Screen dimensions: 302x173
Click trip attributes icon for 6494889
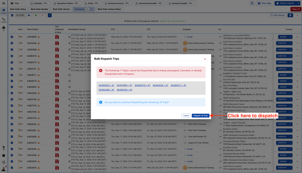(x=57, y=37)
